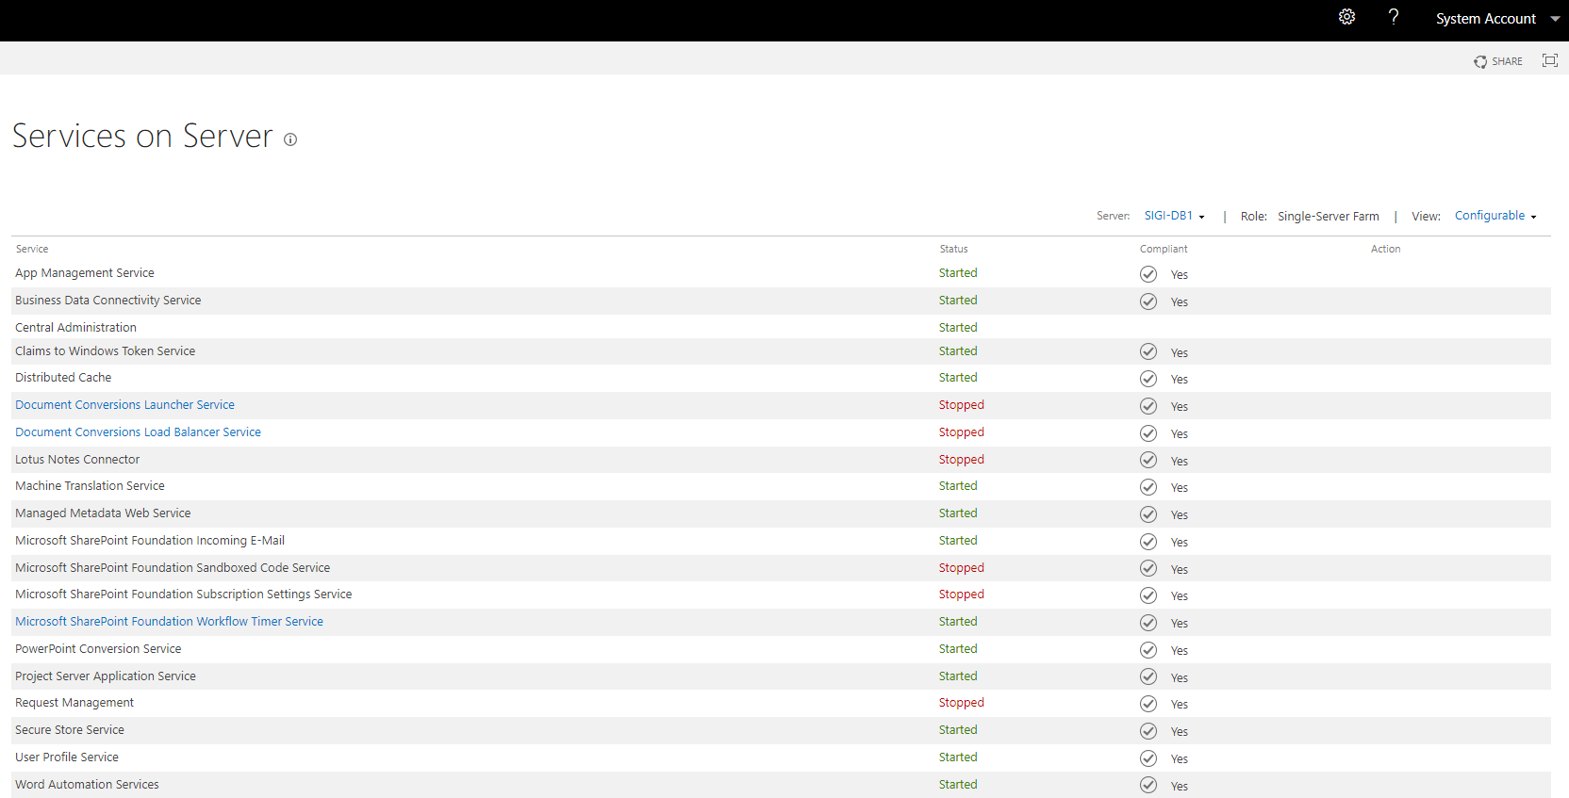
Task: Click the info icon beside Services on Server
Action: (290, 139)
